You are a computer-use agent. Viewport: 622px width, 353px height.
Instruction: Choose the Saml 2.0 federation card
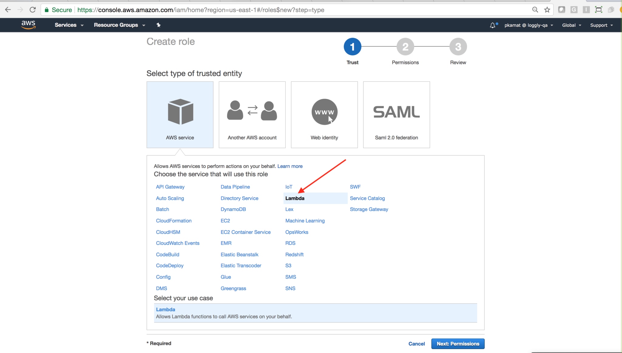pos(396,115)
